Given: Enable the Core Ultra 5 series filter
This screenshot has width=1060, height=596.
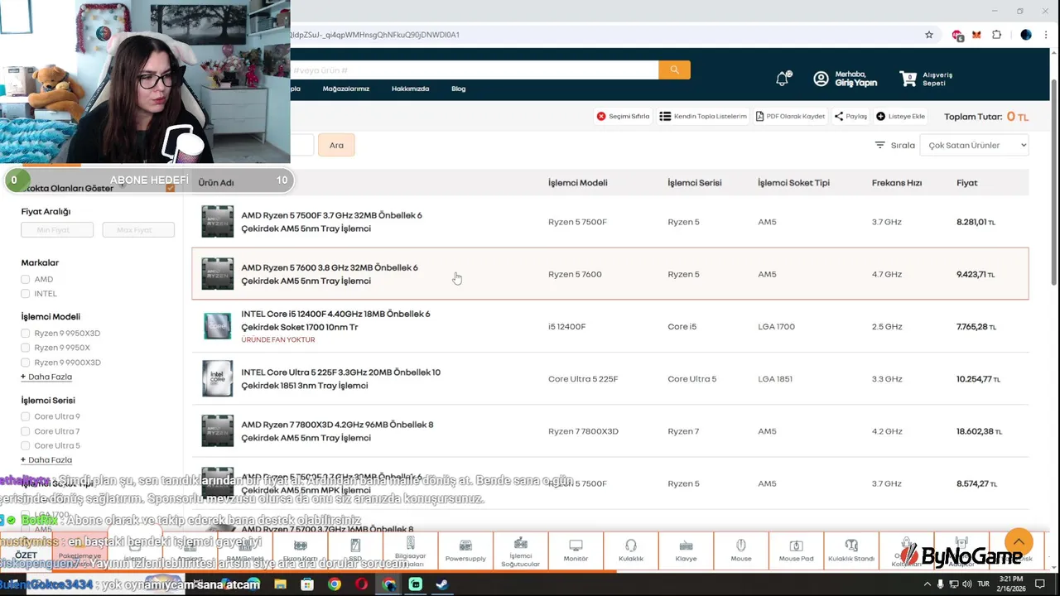Looking at the screenshot, I should tap(25, 445).
